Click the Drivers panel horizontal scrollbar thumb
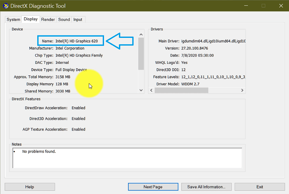This screenshot has width=289, height=194. click(x=181, y=90)
